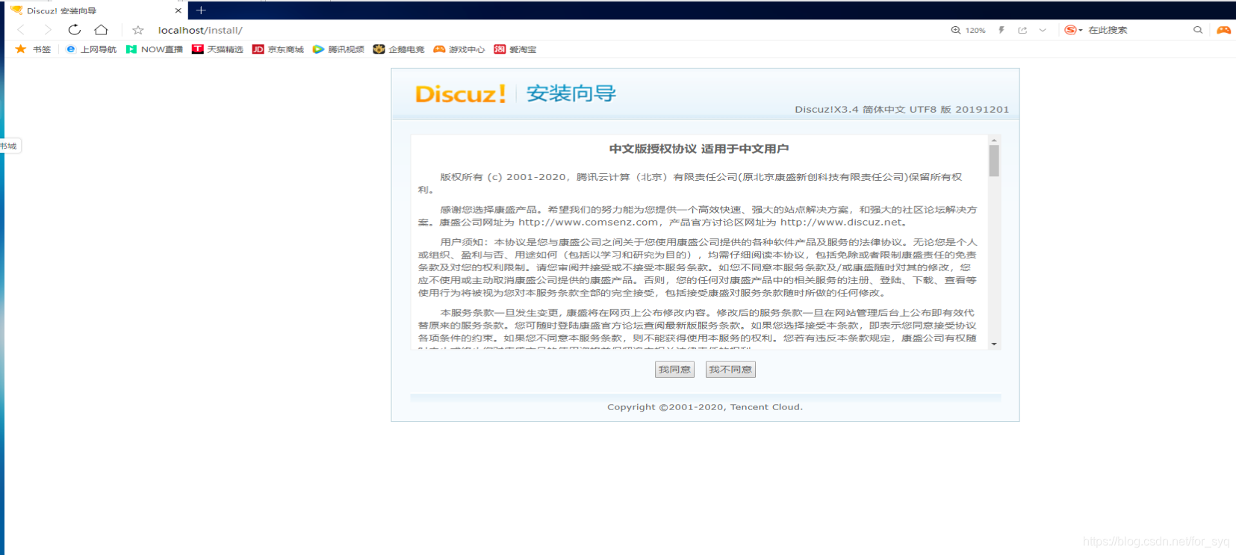
Task: Open the 上网导航 bookmark
Action: (x=91, y=49)
